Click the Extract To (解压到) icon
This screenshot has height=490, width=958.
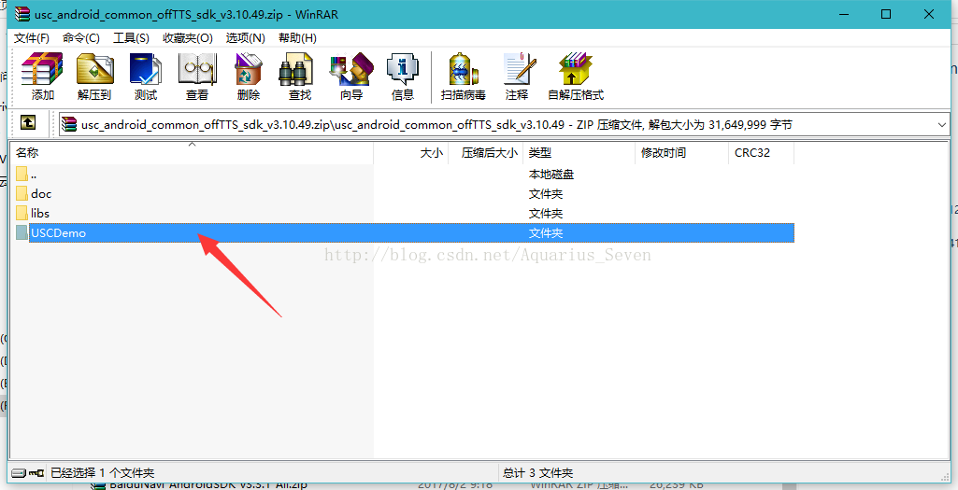point(94,77)
